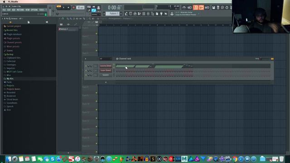
Task: Add a channel with plus button
Action: tap(106, 82)
